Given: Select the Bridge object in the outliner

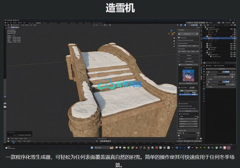Looking at the screenshot, I should (x=212, y=38).
